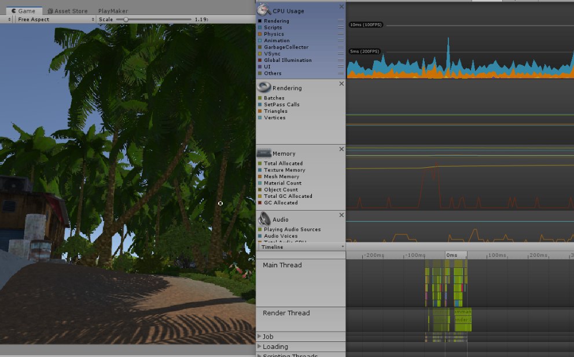Image resolution: width=574 pixels, height=357 pixels.
Task: Click the crosshair reticle in Game view
Action: [220, 203]
